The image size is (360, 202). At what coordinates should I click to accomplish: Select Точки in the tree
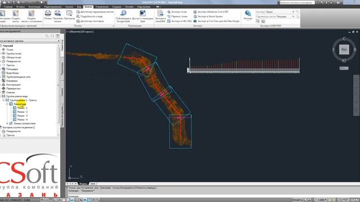pyautogui.click(x=10, y=49)
